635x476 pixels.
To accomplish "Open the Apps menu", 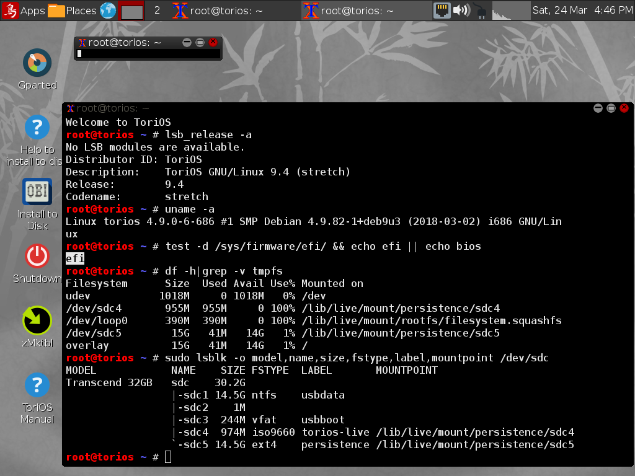I will [24, 10].
